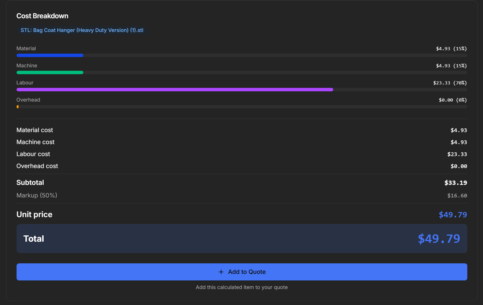Click the Machine bar label
The image size is (483, 305).
coord(27,66)
